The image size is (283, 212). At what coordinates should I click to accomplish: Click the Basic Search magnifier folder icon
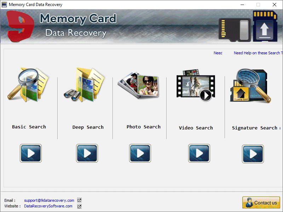point(28,85)
